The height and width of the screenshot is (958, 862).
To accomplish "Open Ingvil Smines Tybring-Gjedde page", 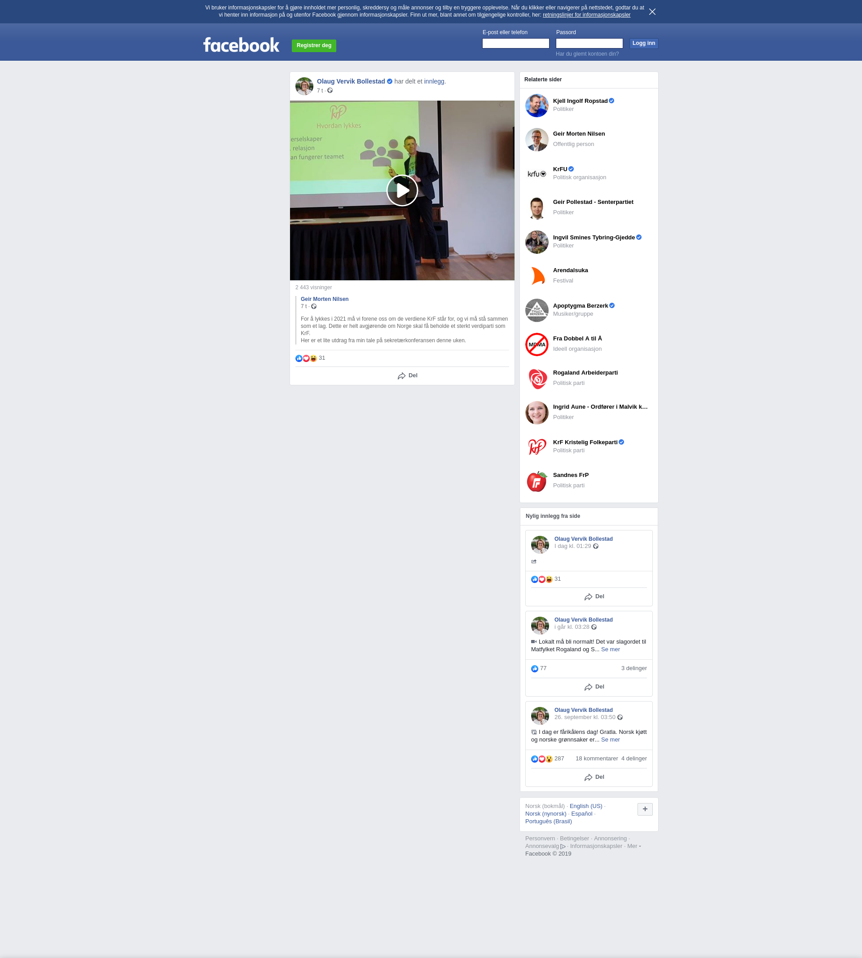I will point(594,238).
